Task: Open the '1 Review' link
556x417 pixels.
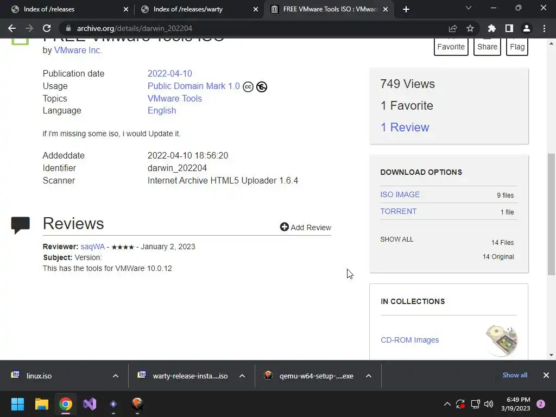Action: click(405, 127)
